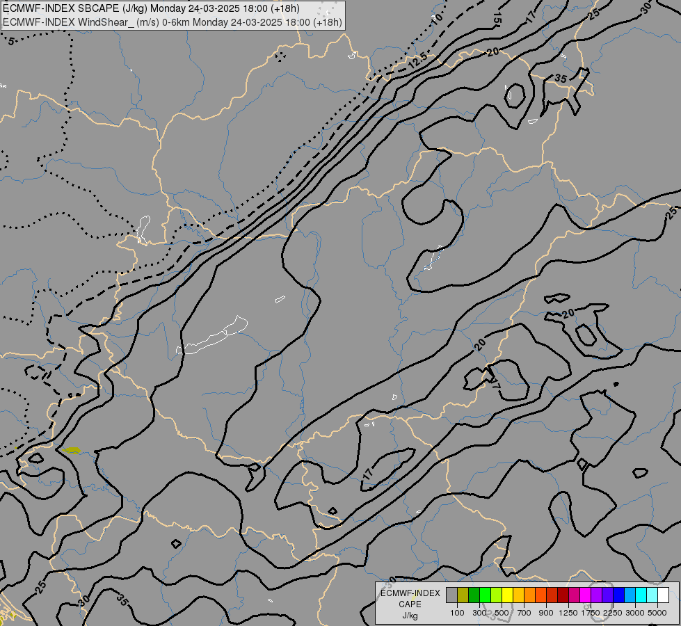Click the amber legend swatch left of 700

point(518,595)
